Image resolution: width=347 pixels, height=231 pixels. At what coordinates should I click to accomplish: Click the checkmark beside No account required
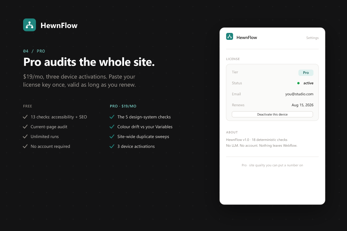click(x=25, y=146)
